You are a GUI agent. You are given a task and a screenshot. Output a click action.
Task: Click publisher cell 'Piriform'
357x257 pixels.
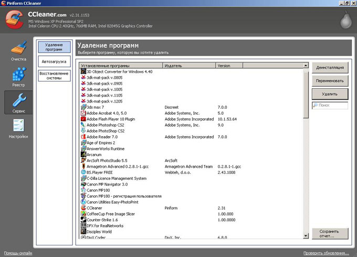[x=171, y=208]
